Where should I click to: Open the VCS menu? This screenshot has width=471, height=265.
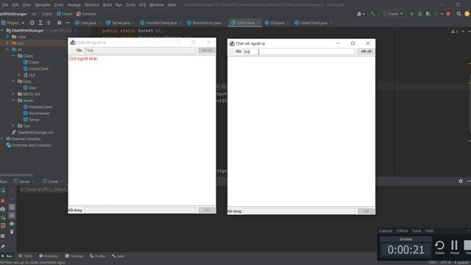(x=142, y=5)
